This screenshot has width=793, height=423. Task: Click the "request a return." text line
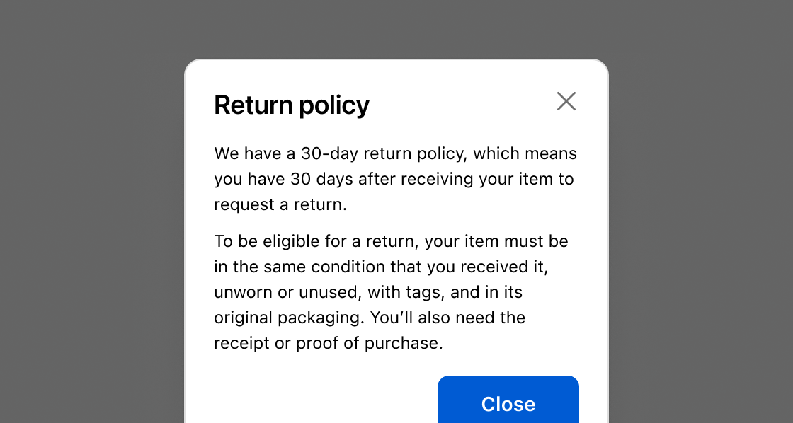tap(280, 204)
